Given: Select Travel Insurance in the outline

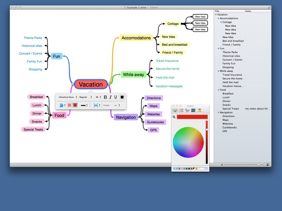Looking at the screenshot, I should point(232,75).
